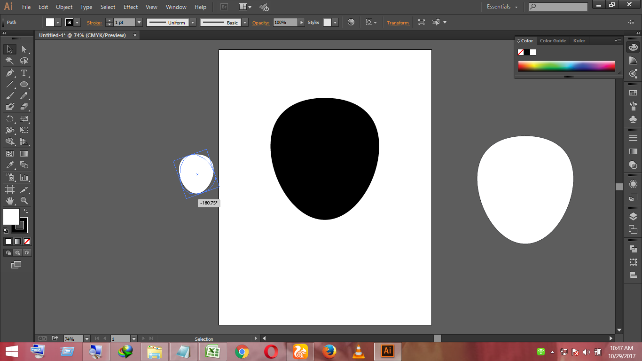Viewport: 642px width, 361px height.
Task: Select the Blob Brush tool
Action: click(x=9, y=107)
